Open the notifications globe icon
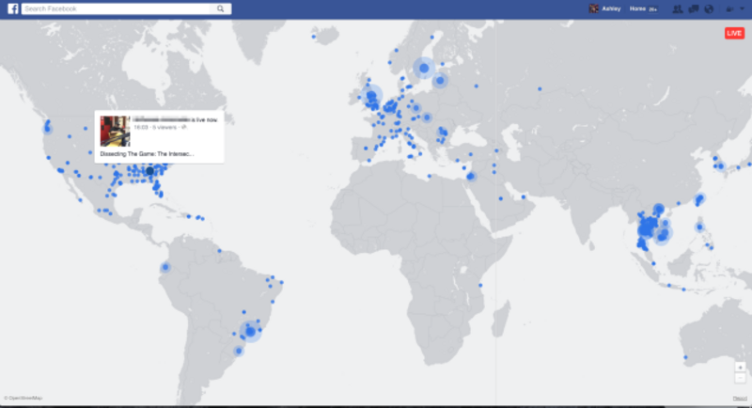752x408 pixels. tap(708, 8)
